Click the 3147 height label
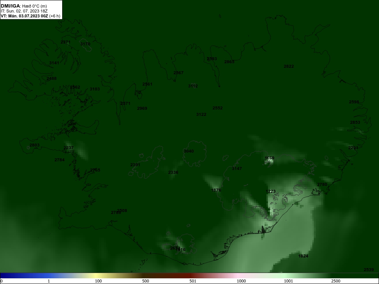Image resolution: width=379 pixels, height=284 pixels. click(236, 169)
